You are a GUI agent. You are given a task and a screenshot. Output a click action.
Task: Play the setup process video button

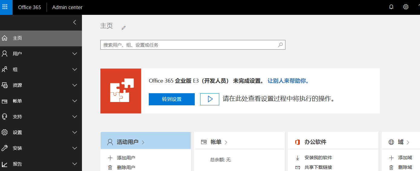coord(210,99)
